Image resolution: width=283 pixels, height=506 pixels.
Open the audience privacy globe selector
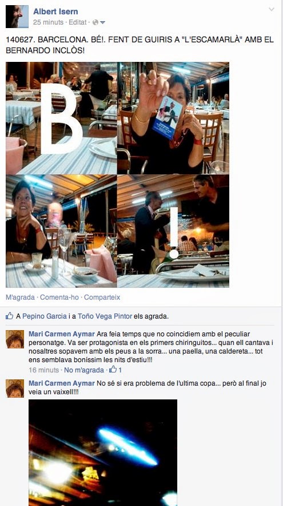[99, 22]
